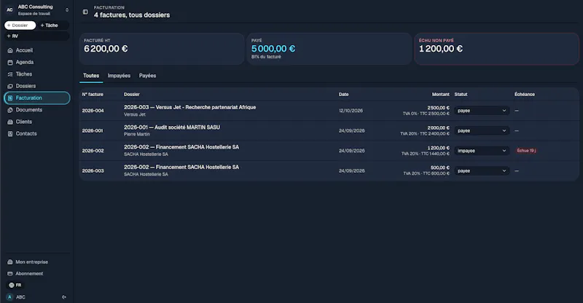This screenshot has width=583, height=303.
Task: Click the amount 500,00 € in table
Action: [x=440, y=168]
